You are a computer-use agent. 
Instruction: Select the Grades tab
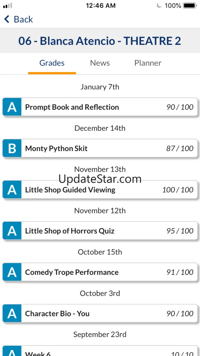pyautogui.click(x=52, y=63)
